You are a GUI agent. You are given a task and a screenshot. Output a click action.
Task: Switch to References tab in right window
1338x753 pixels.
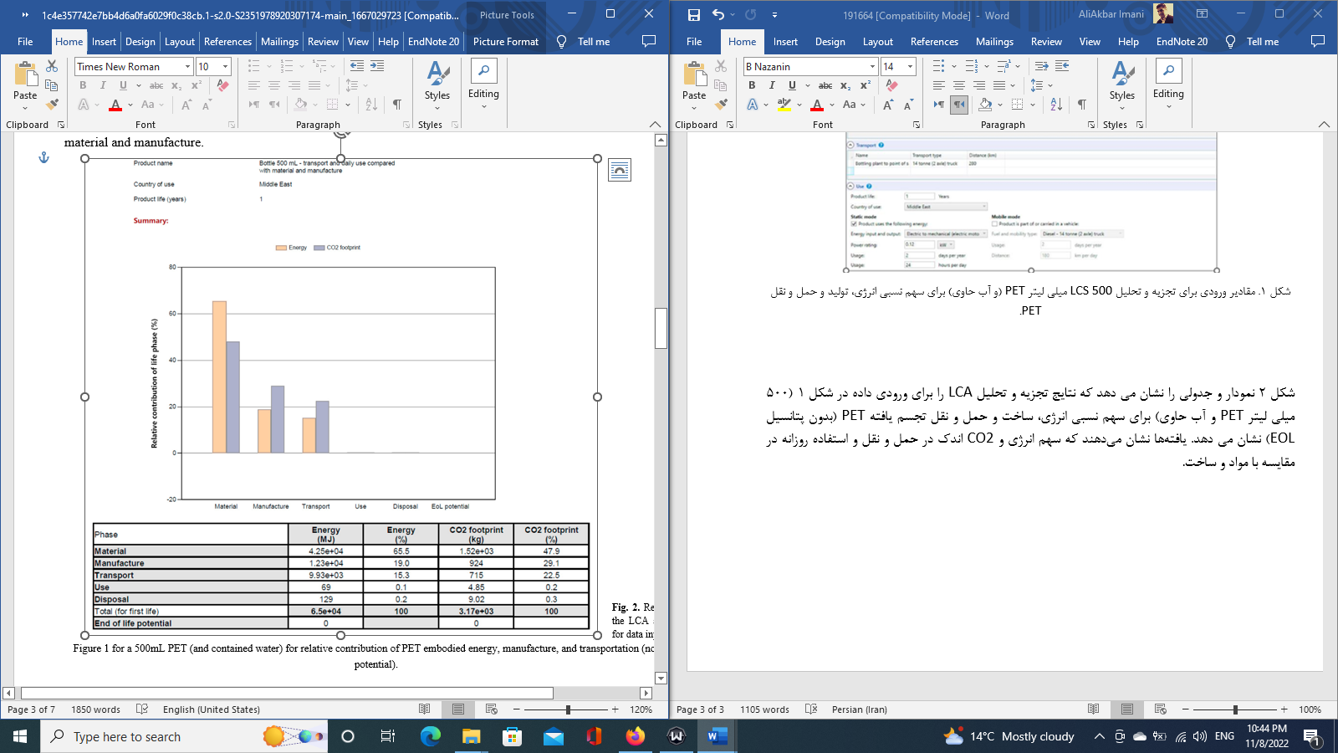pos(934,41)
